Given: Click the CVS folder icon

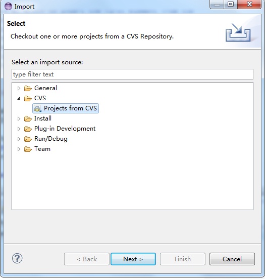Looking at the screenshot, I should (x=28, y=98).
